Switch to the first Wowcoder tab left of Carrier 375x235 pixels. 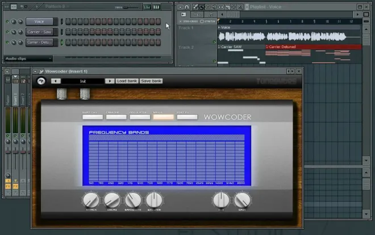[x=93, y=117]
